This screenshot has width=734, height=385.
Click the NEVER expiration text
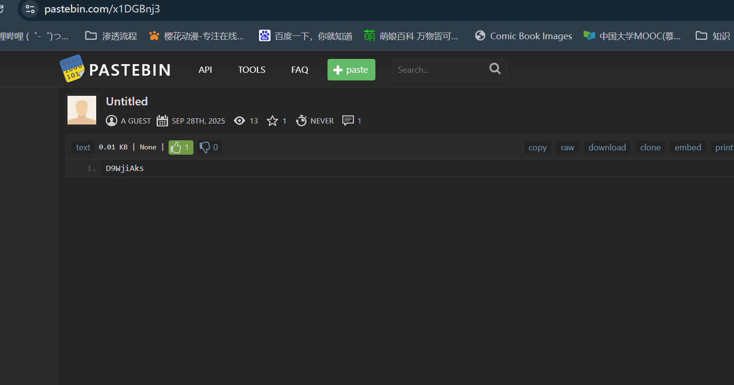pos(322,121)
